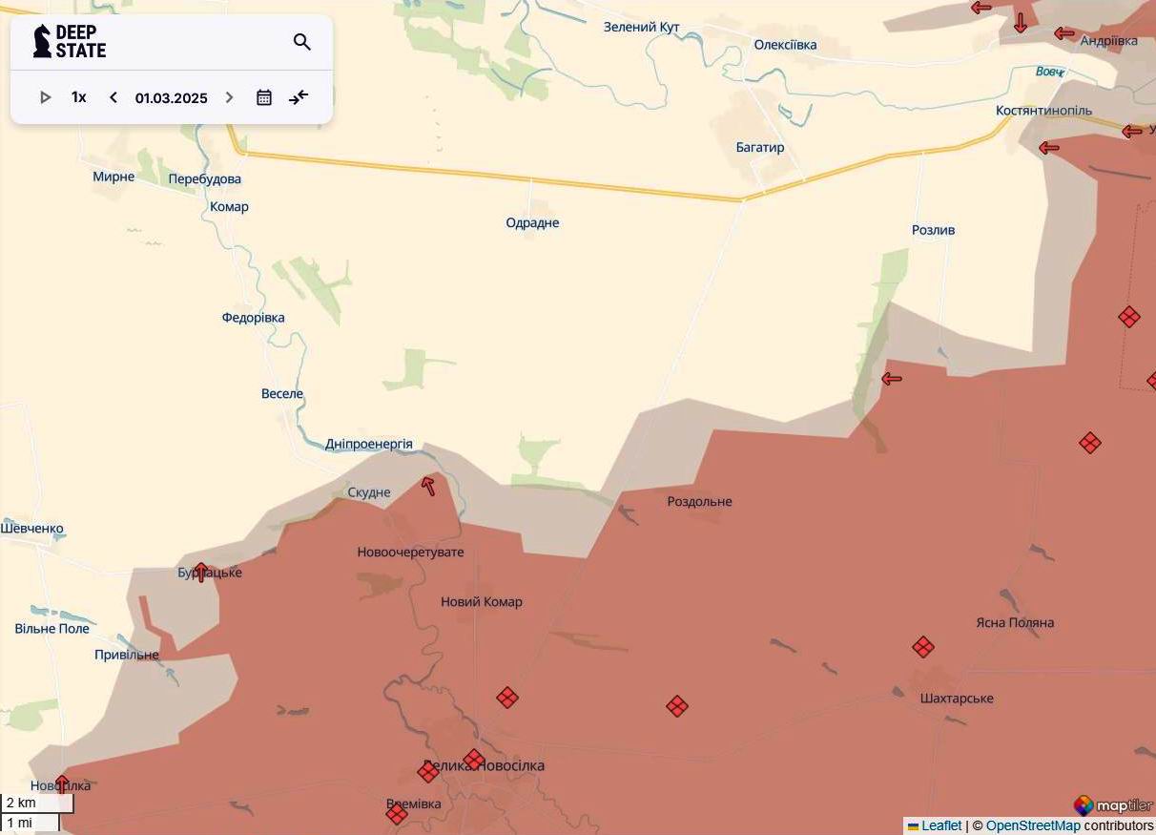Open the map search tool
Image resolution: width=1156 pixels, height=835 pixels.
tap(302, 42)
